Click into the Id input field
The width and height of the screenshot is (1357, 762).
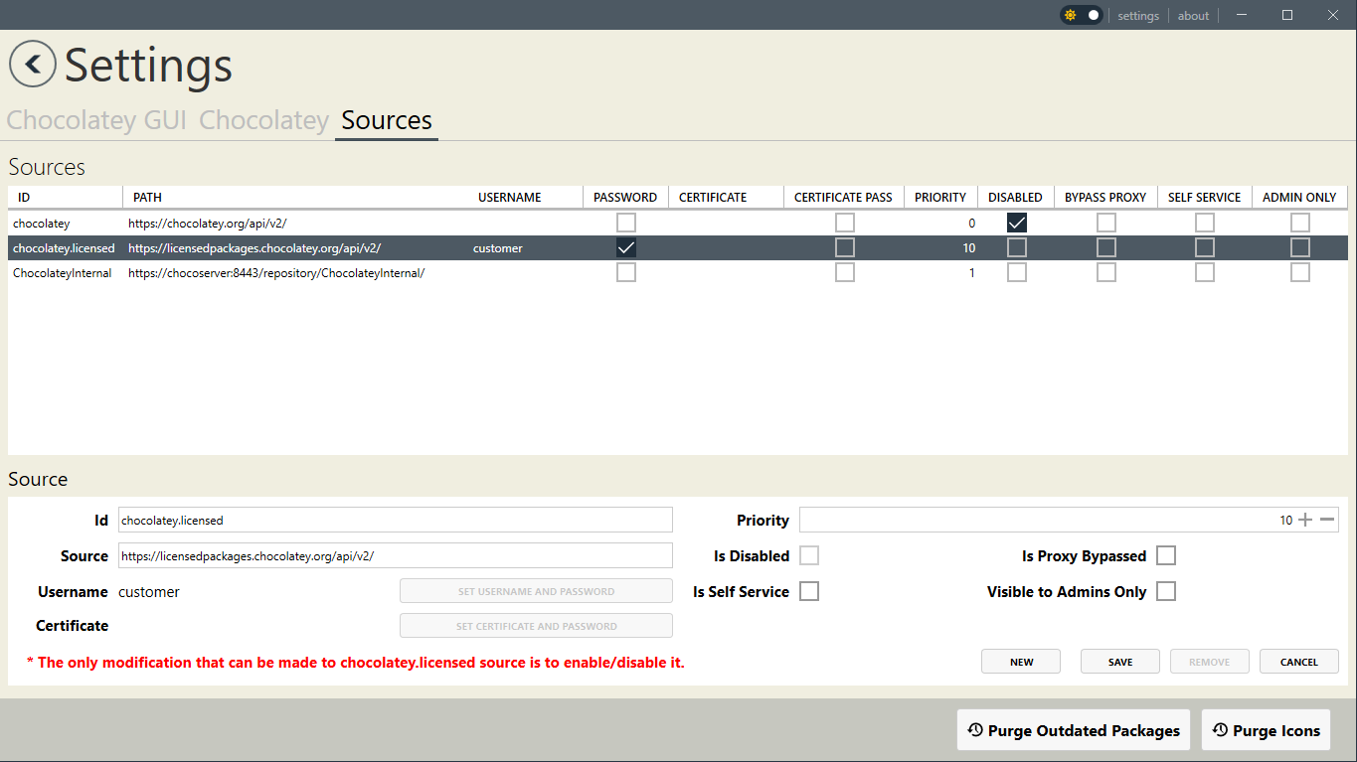396,520
